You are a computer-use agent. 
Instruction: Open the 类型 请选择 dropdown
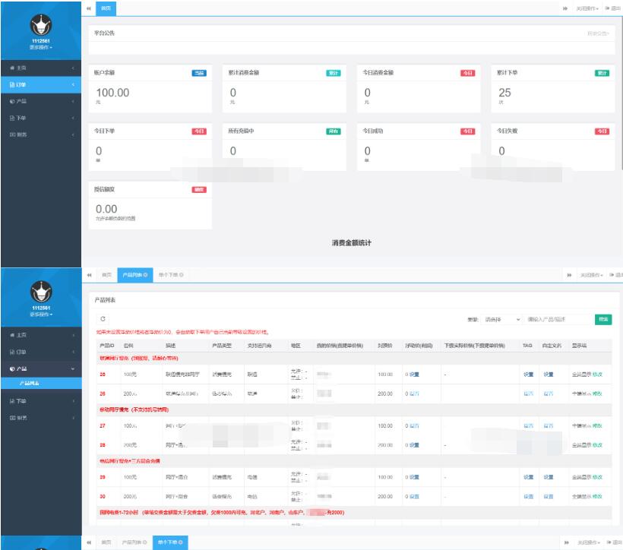coord(503,320)
